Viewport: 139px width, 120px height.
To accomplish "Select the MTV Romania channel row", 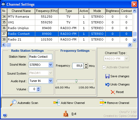I will [67, 17].
